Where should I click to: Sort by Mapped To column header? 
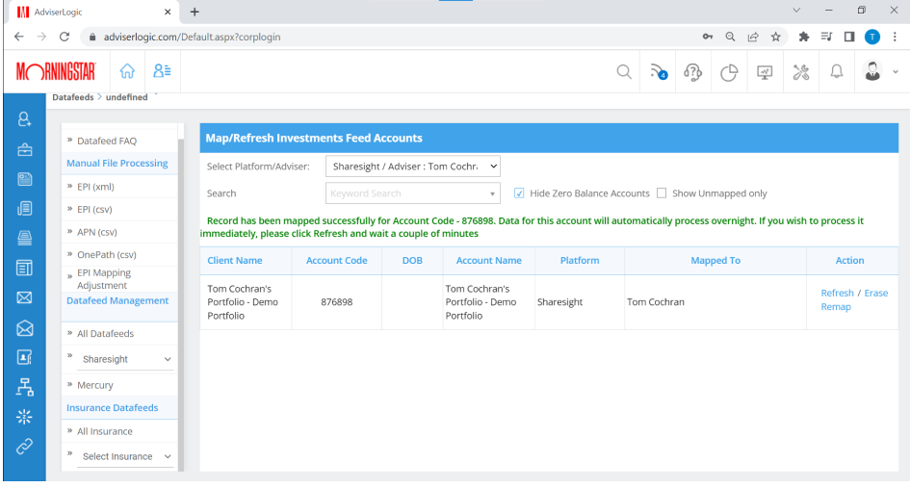(x=715, y=261)
